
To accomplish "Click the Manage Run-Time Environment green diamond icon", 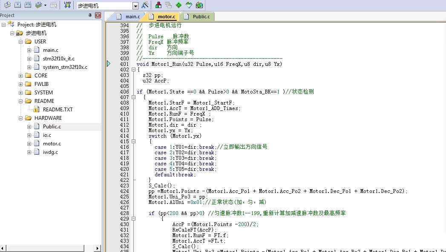I will point(178,5).
